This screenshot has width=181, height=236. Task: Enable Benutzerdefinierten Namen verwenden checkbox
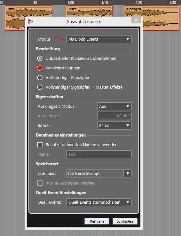tap(40, 145)
